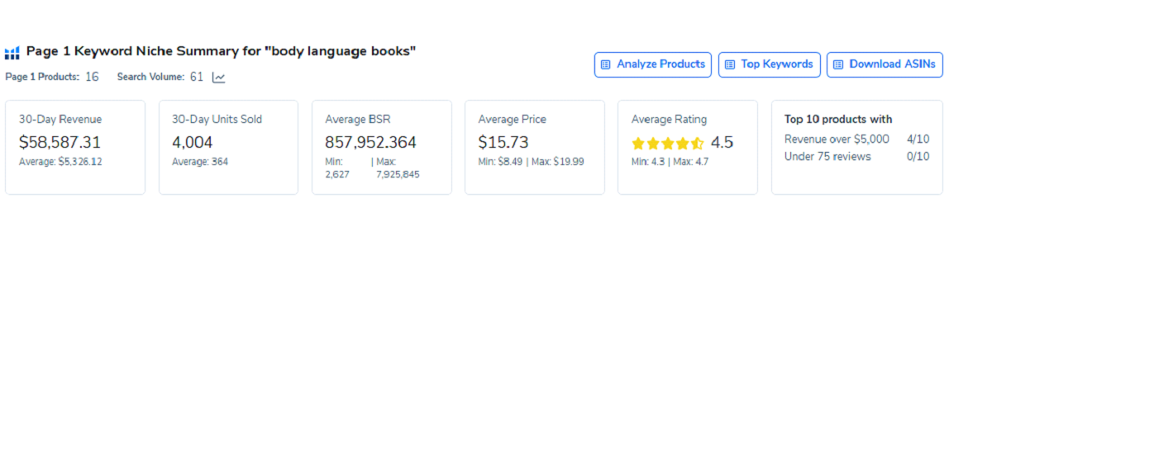The image size is (1154, 473).
Task: Select the $15.73 average price value
Action: point(503,142)
